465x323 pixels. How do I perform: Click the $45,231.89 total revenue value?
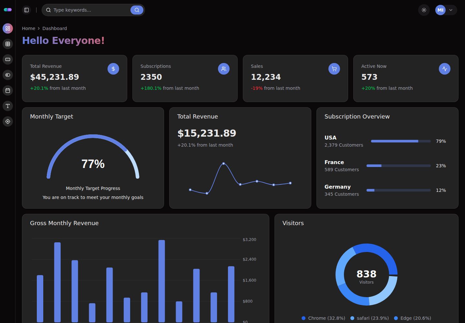tap(55, 77)
